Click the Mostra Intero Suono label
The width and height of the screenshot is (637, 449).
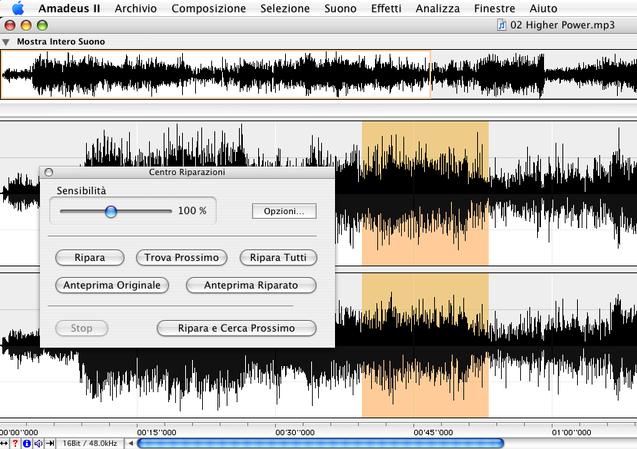(x=61, y=41)
